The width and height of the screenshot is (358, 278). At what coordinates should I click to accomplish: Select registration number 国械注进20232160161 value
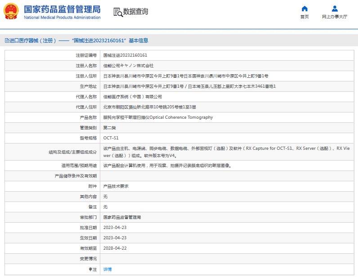(125, 55)
